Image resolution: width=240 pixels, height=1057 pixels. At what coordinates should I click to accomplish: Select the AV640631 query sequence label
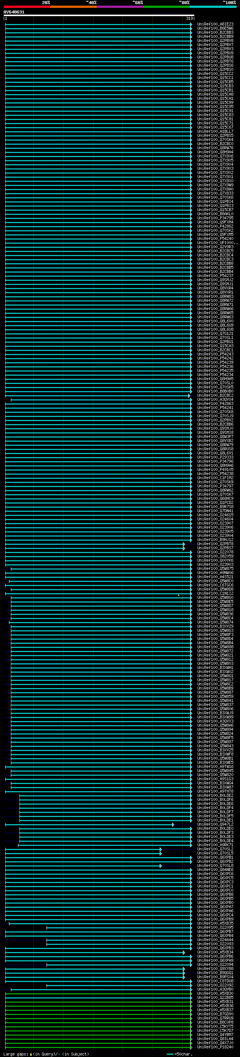(x=14, y=12)
